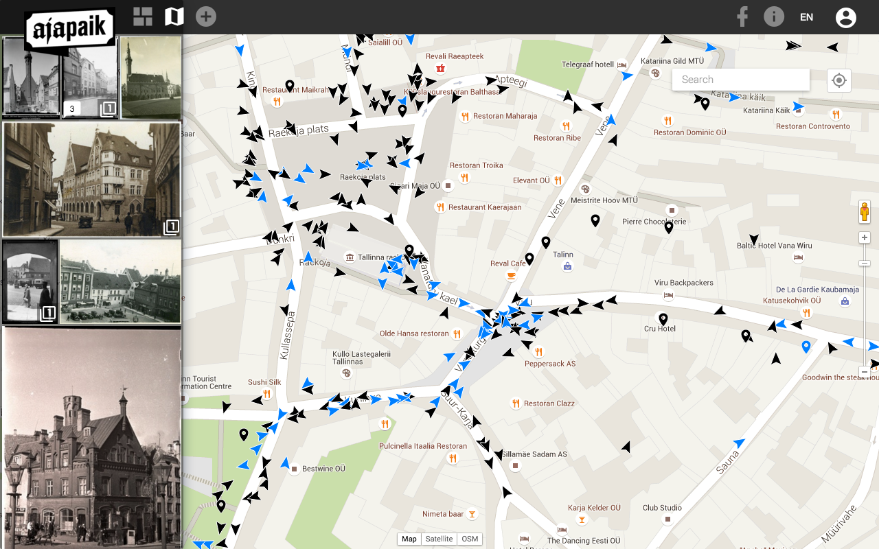This screenshot has height=549, width=879.
Task: Zoom in with the map plus button
Action: coord(865,237)
